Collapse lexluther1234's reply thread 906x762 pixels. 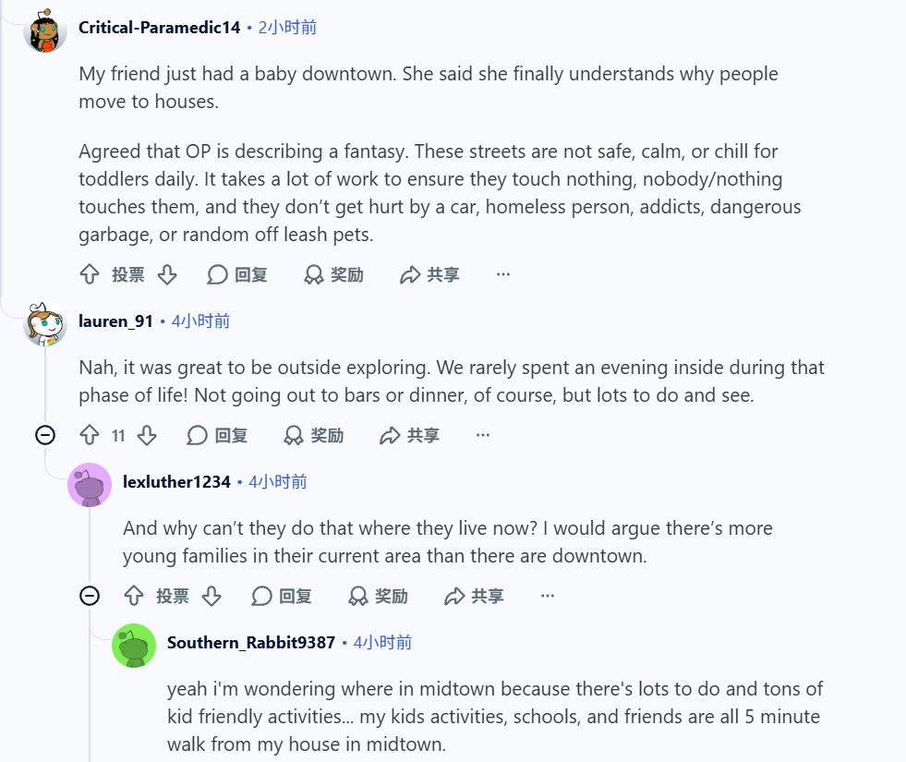[x=90, y=596]
